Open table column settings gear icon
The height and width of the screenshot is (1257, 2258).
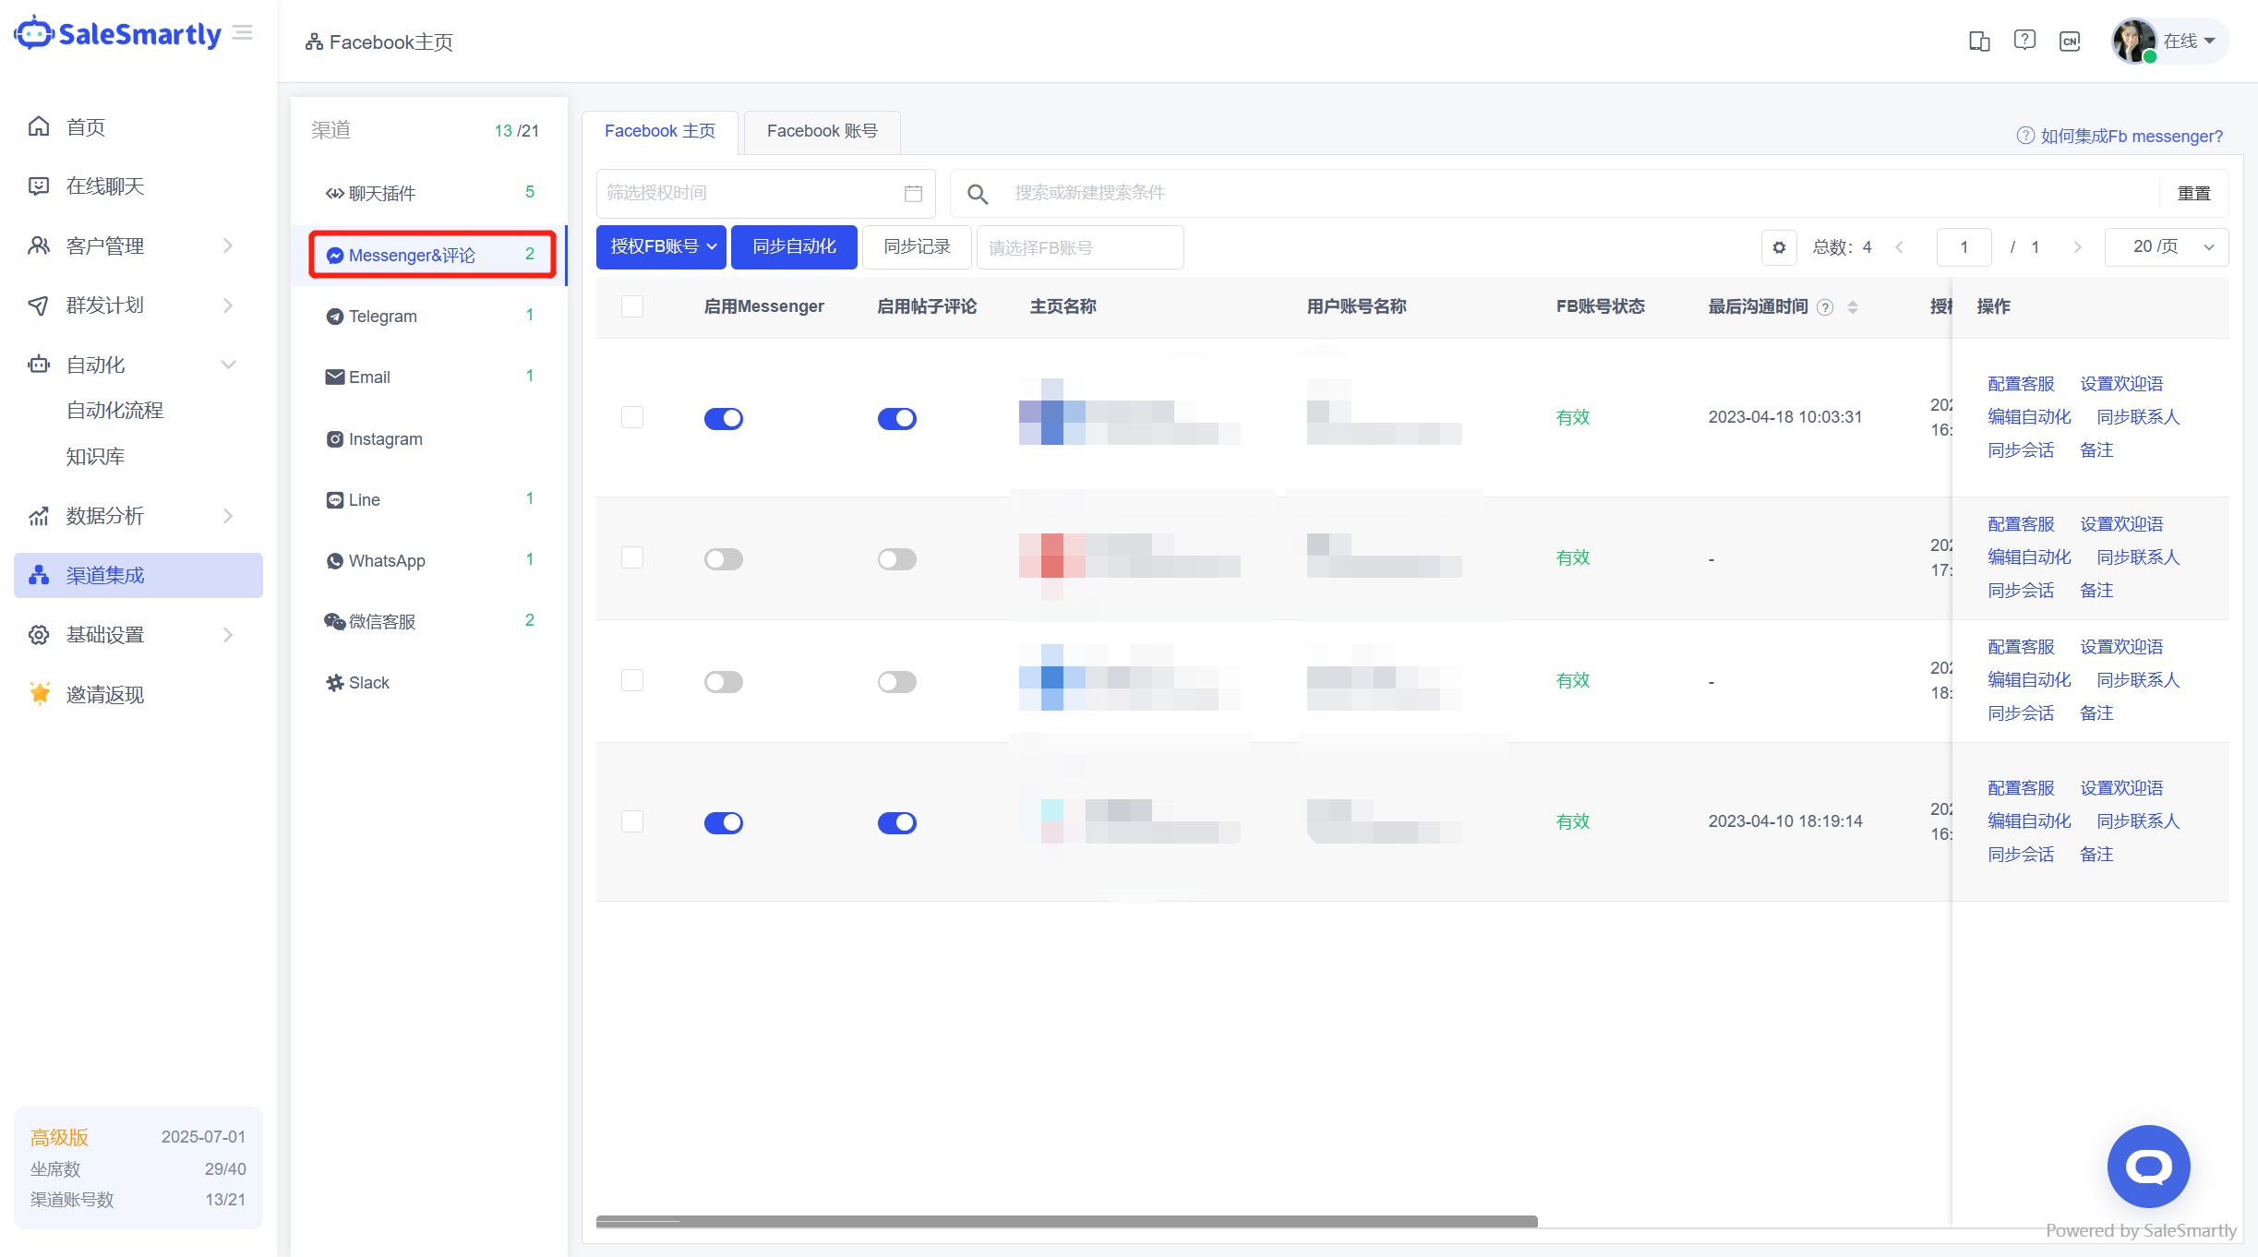pyautogui.click(x=1779, y=247)
